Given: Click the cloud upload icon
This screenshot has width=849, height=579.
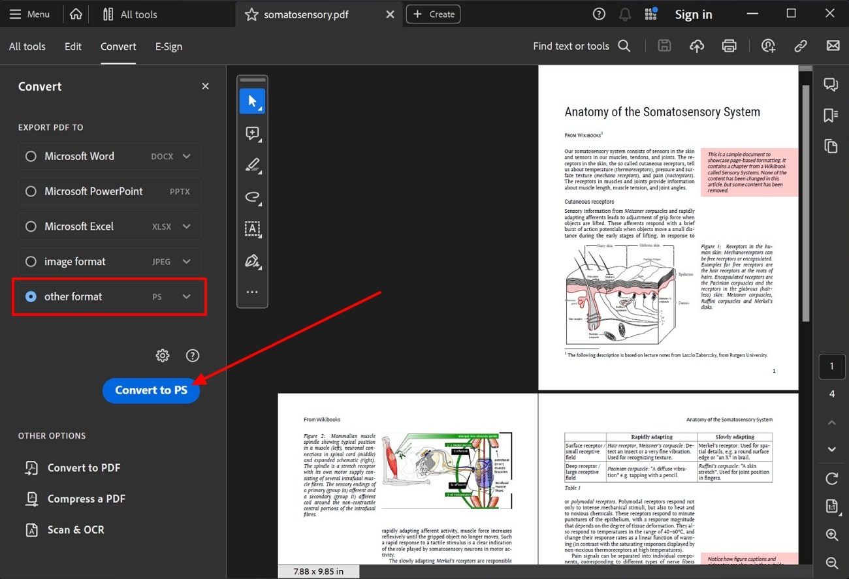Looking at the screenshot, I should [697, 46].
